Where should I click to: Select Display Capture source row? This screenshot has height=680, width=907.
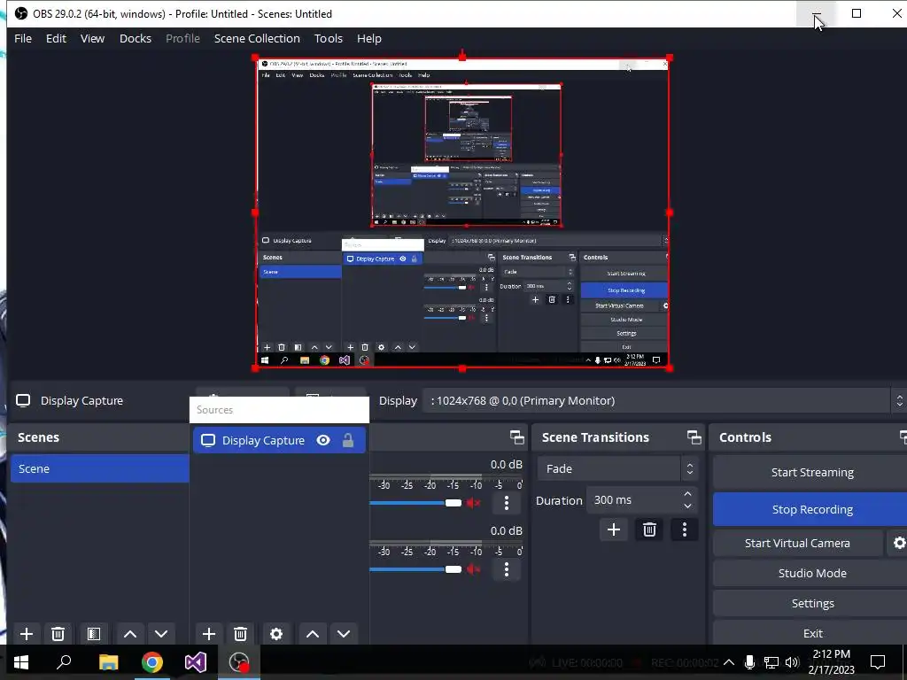coord(279,441)
